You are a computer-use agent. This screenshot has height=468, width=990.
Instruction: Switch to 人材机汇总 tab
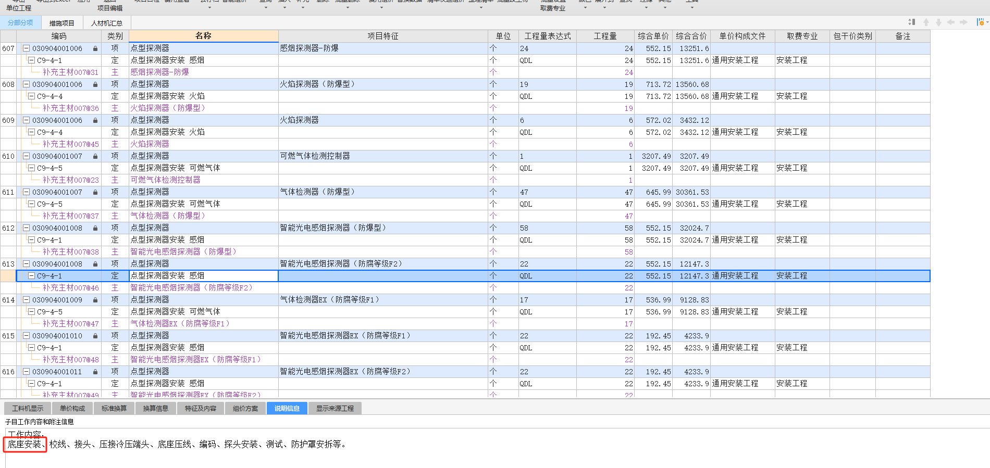106,23
